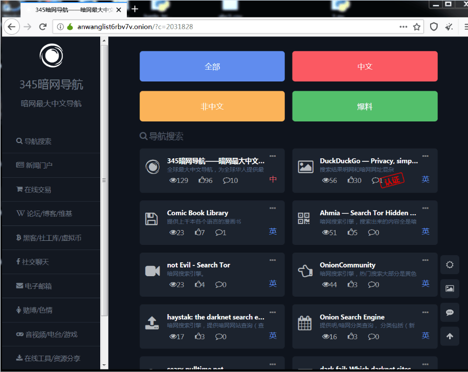Click the picture icon on DuckDuckGo card
Image resolution: width=468 pixels, height=372 pixels.
(x=306, y=167)
